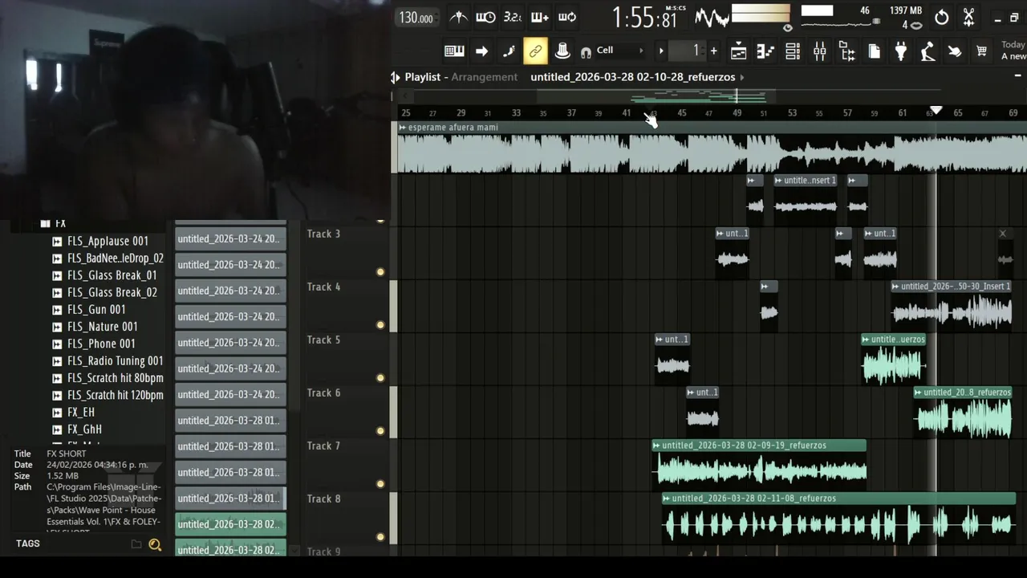Toggle auto-scroll arrow icon
The width and height of the screenshot is (1027, 578).
click(481, 51)
